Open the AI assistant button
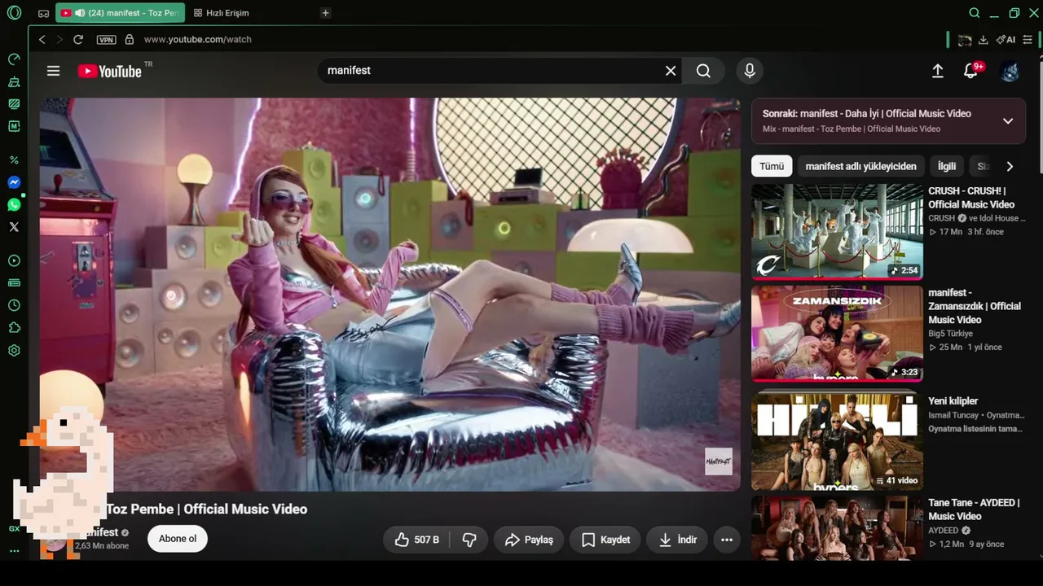1043x586 pixels. pyautogui.click(x=1006, y=39)
